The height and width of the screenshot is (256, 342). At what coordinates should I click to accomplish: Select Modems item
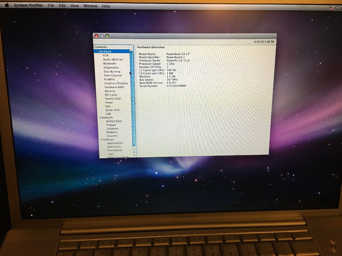click(112, 132)
